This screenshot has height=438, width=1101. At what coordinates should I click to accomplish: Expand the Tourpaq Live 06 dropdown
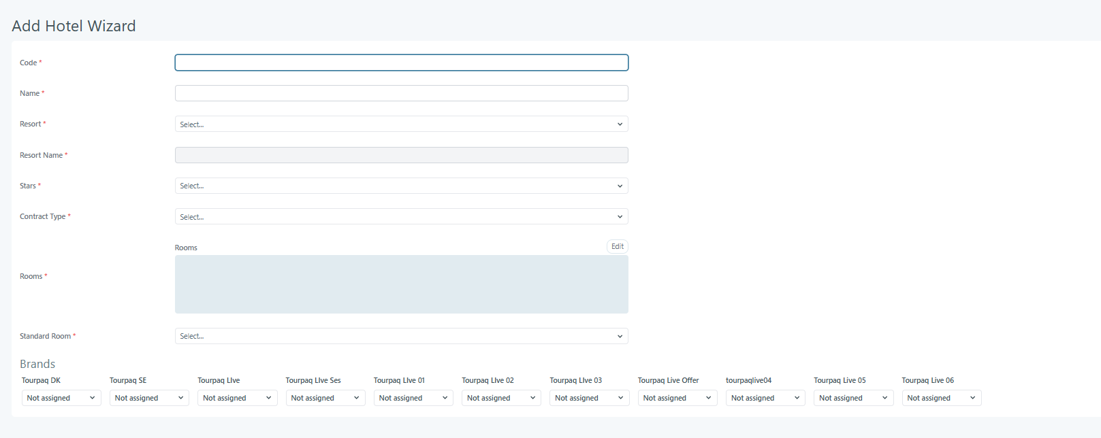pos(942,398)
